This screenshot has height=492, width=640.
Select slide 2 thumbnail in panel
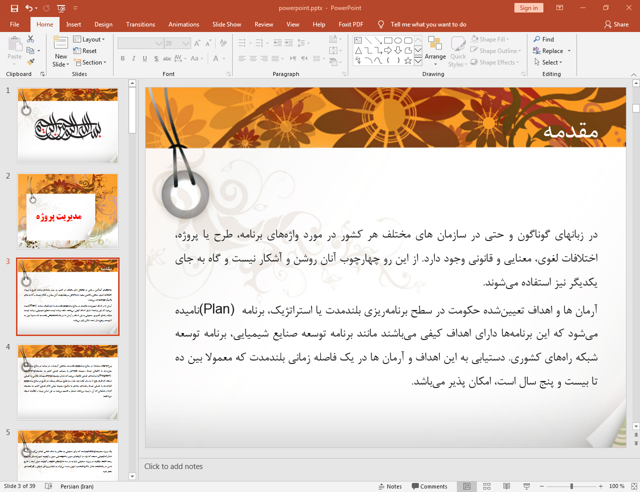tap(68, 211)
